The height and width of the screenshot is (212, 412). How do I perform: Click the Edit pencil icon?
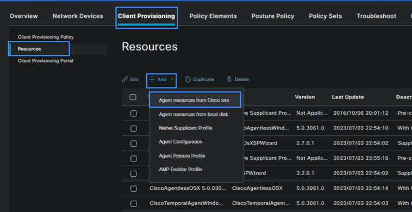(125, 79)
